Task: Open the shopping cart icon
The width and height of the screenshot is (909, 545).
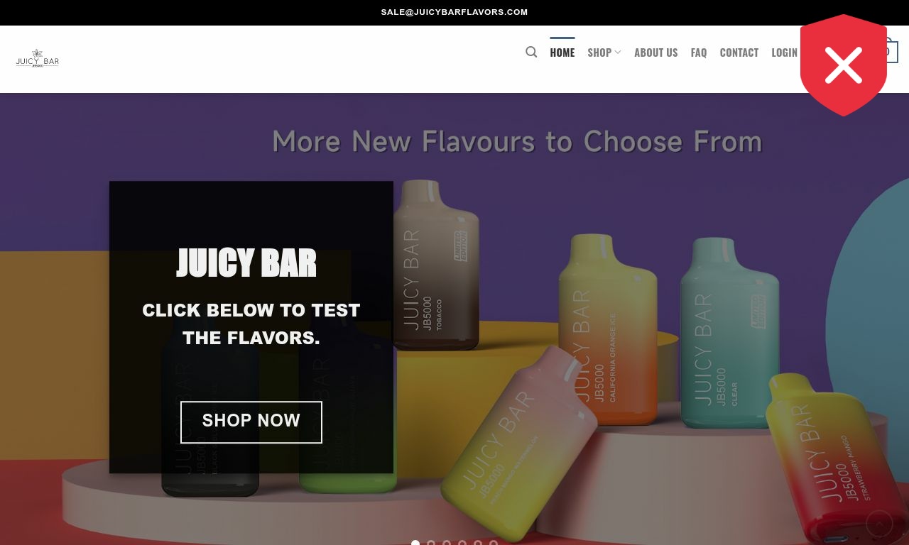Action: coord(891,52)
